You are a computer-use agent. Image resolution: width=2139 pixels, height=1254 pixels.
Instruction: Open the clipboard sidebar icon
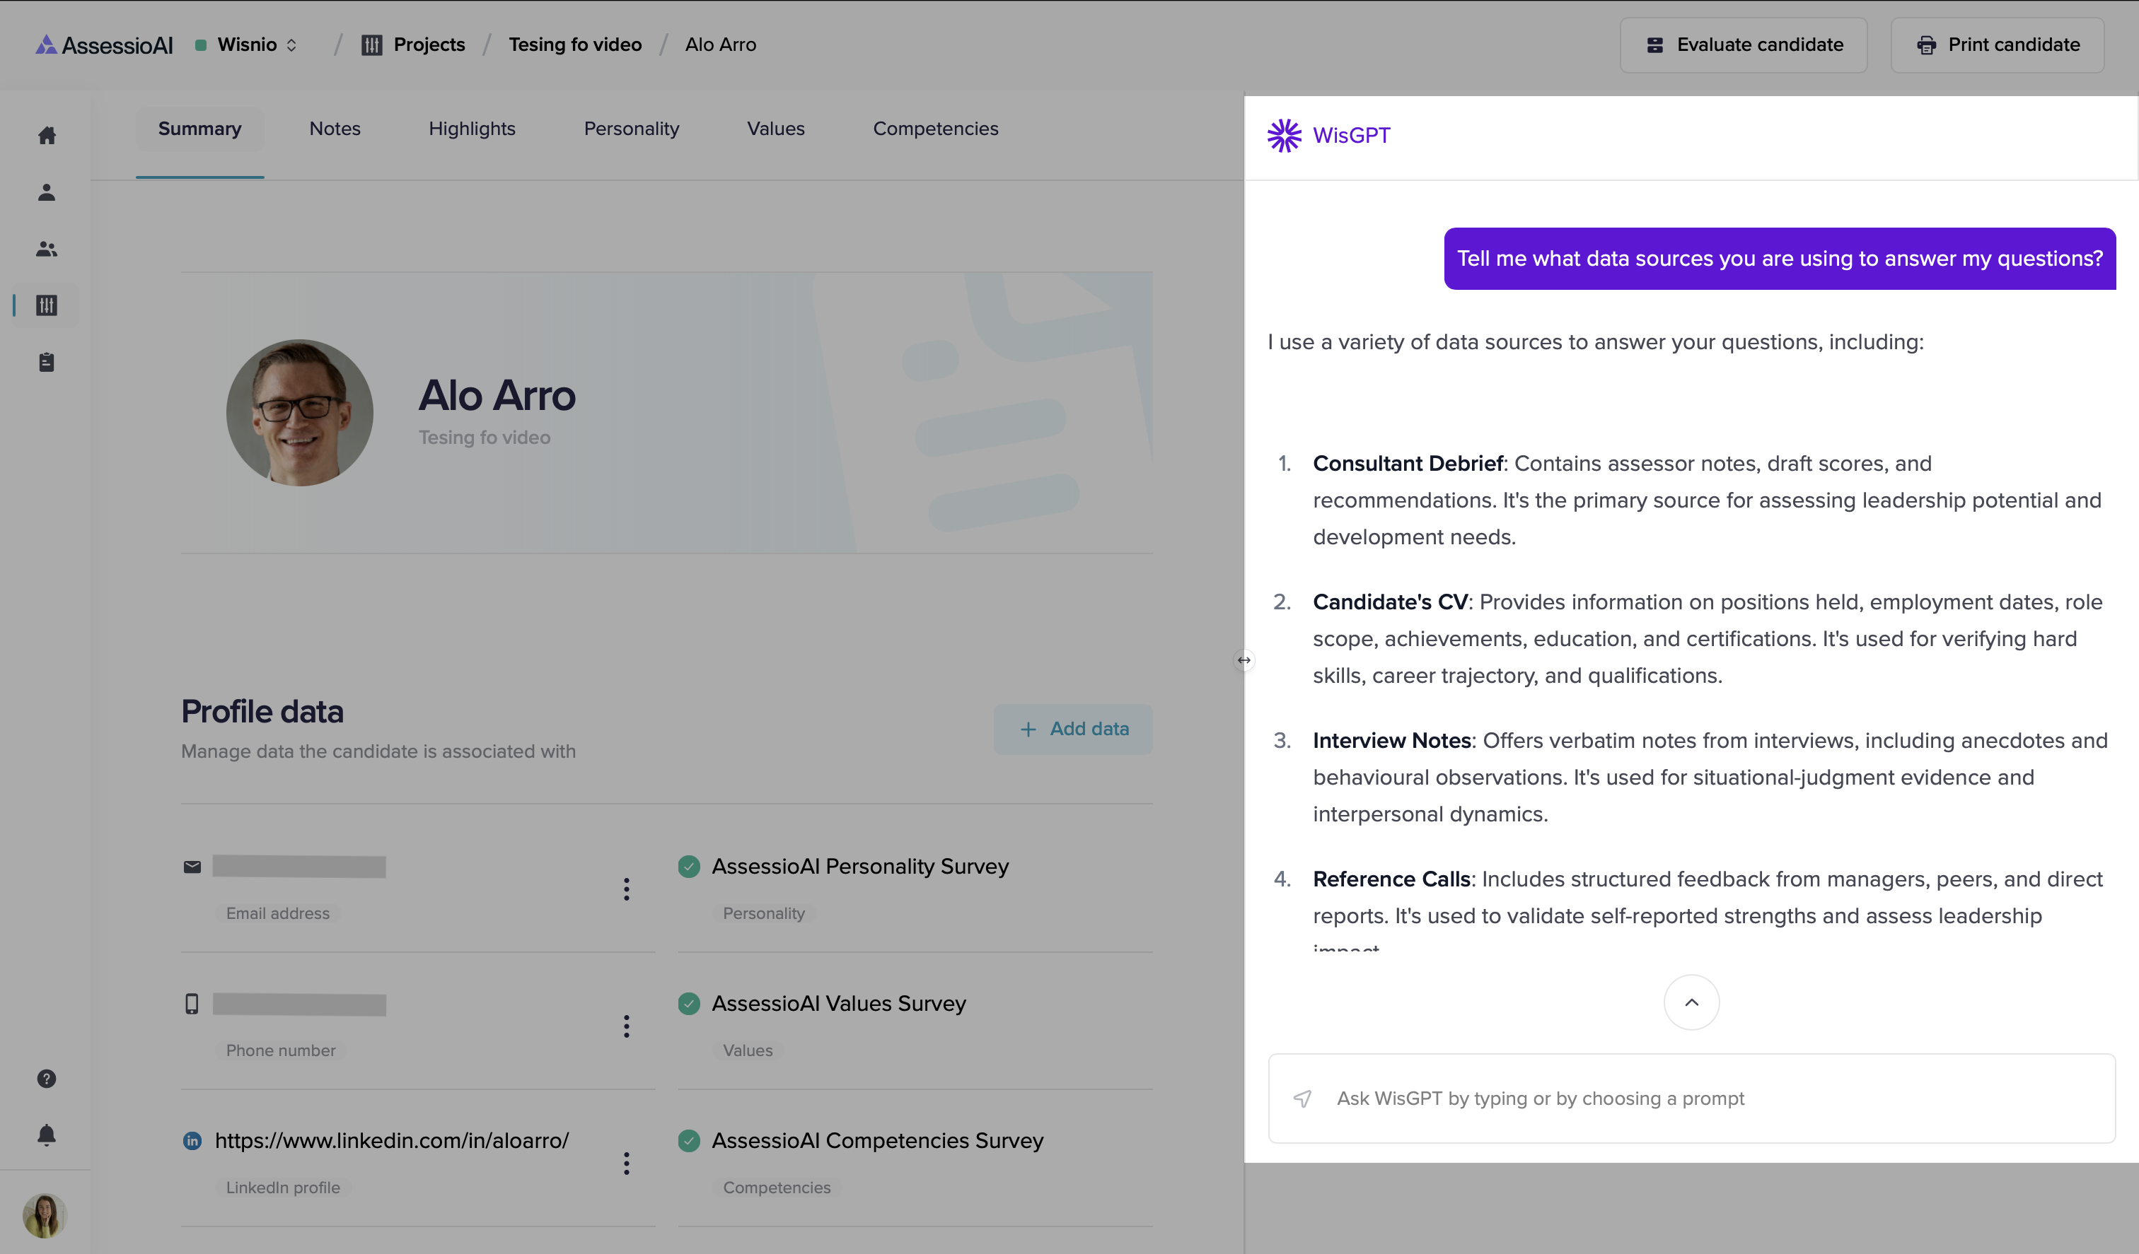tap(47, 363)
